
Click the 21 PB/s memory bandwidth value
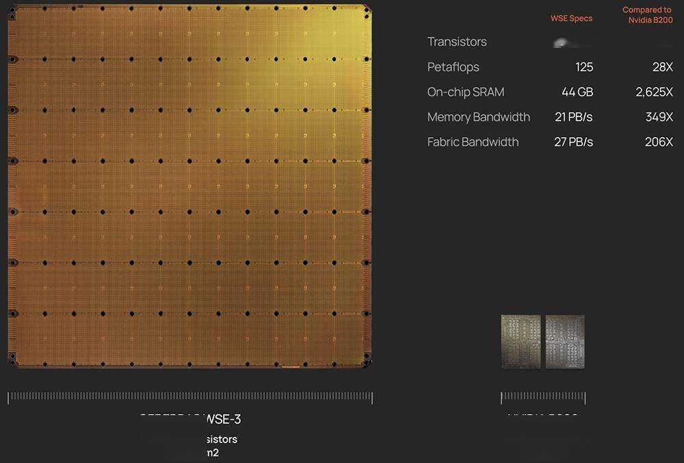coord(573,117)
